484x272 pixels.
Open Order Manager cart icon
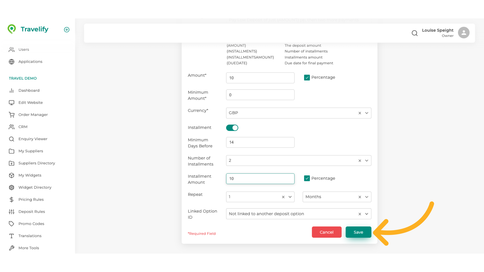tap(12, 115)
